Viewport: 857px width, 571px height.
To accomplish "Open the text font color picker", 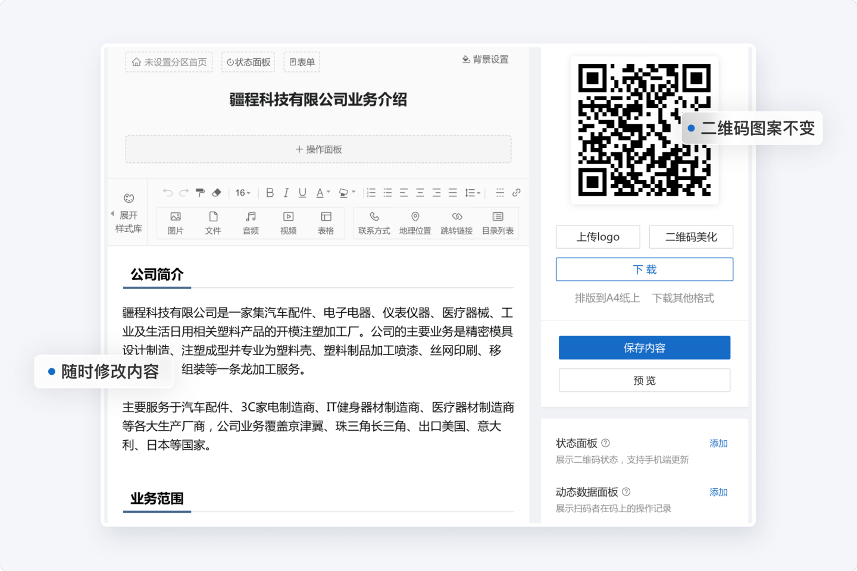I will pyautogui.click(x=323, y=193).
